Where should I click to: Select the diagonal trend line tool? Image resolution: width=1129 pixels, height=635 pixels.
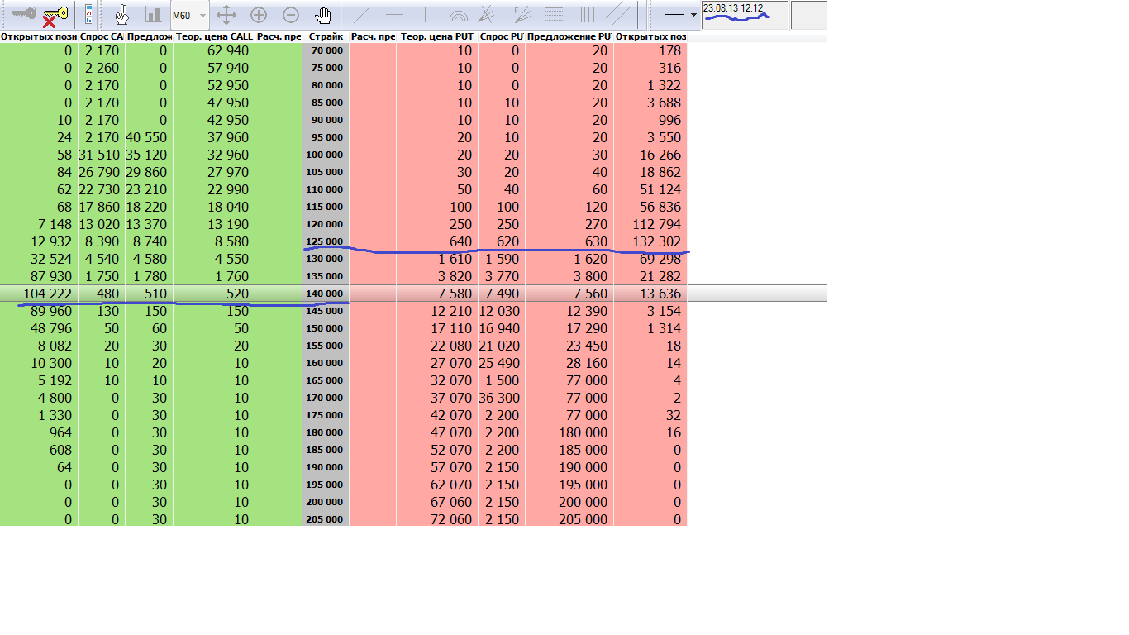coord(361,14)
